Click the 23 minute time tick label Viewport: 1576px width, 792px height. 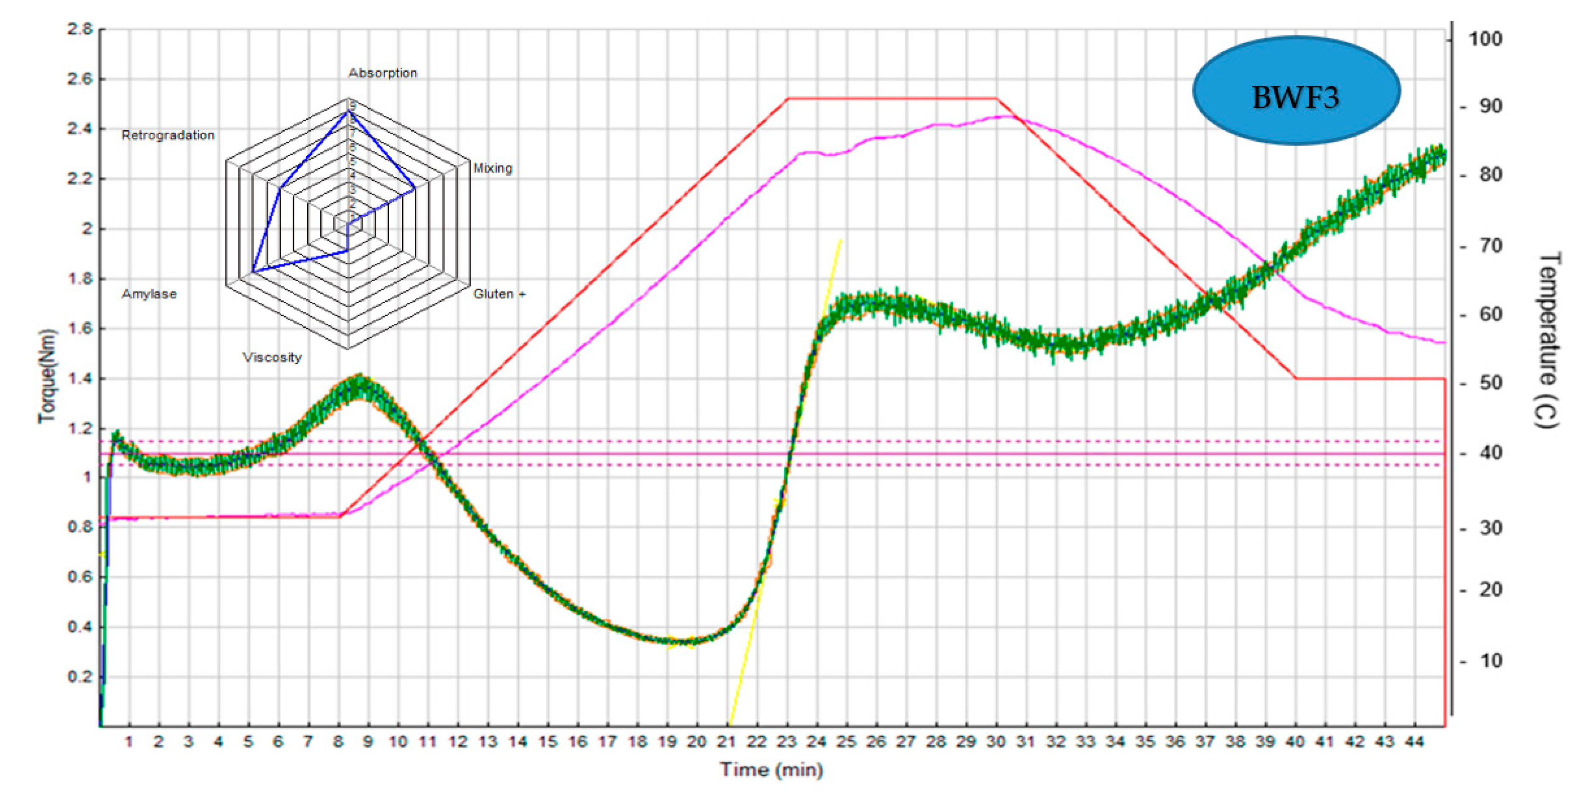point(786,742)
